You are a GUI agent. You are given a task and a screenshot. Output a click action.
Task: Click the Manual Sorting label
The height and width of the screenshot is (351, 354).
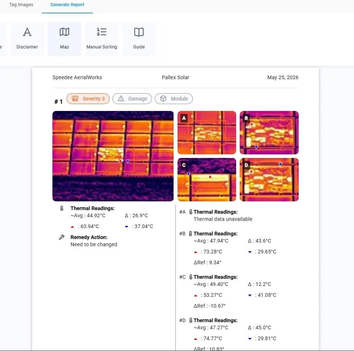coord(102,47)
